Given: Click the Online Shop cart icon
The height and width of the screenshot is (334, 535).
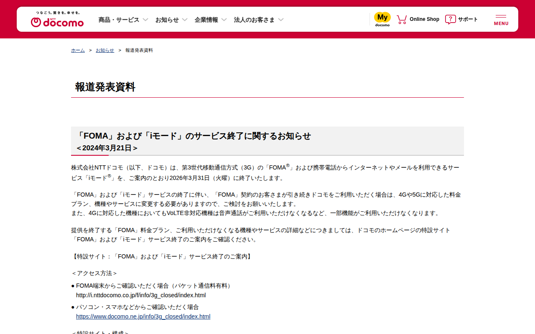Looking at the screenshot, I should tap(402, 19).
